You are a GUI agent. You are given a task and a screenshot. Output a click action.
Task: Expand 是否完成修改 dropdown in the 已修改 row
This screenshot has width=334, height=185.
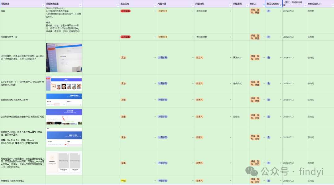tap(280, 117)
